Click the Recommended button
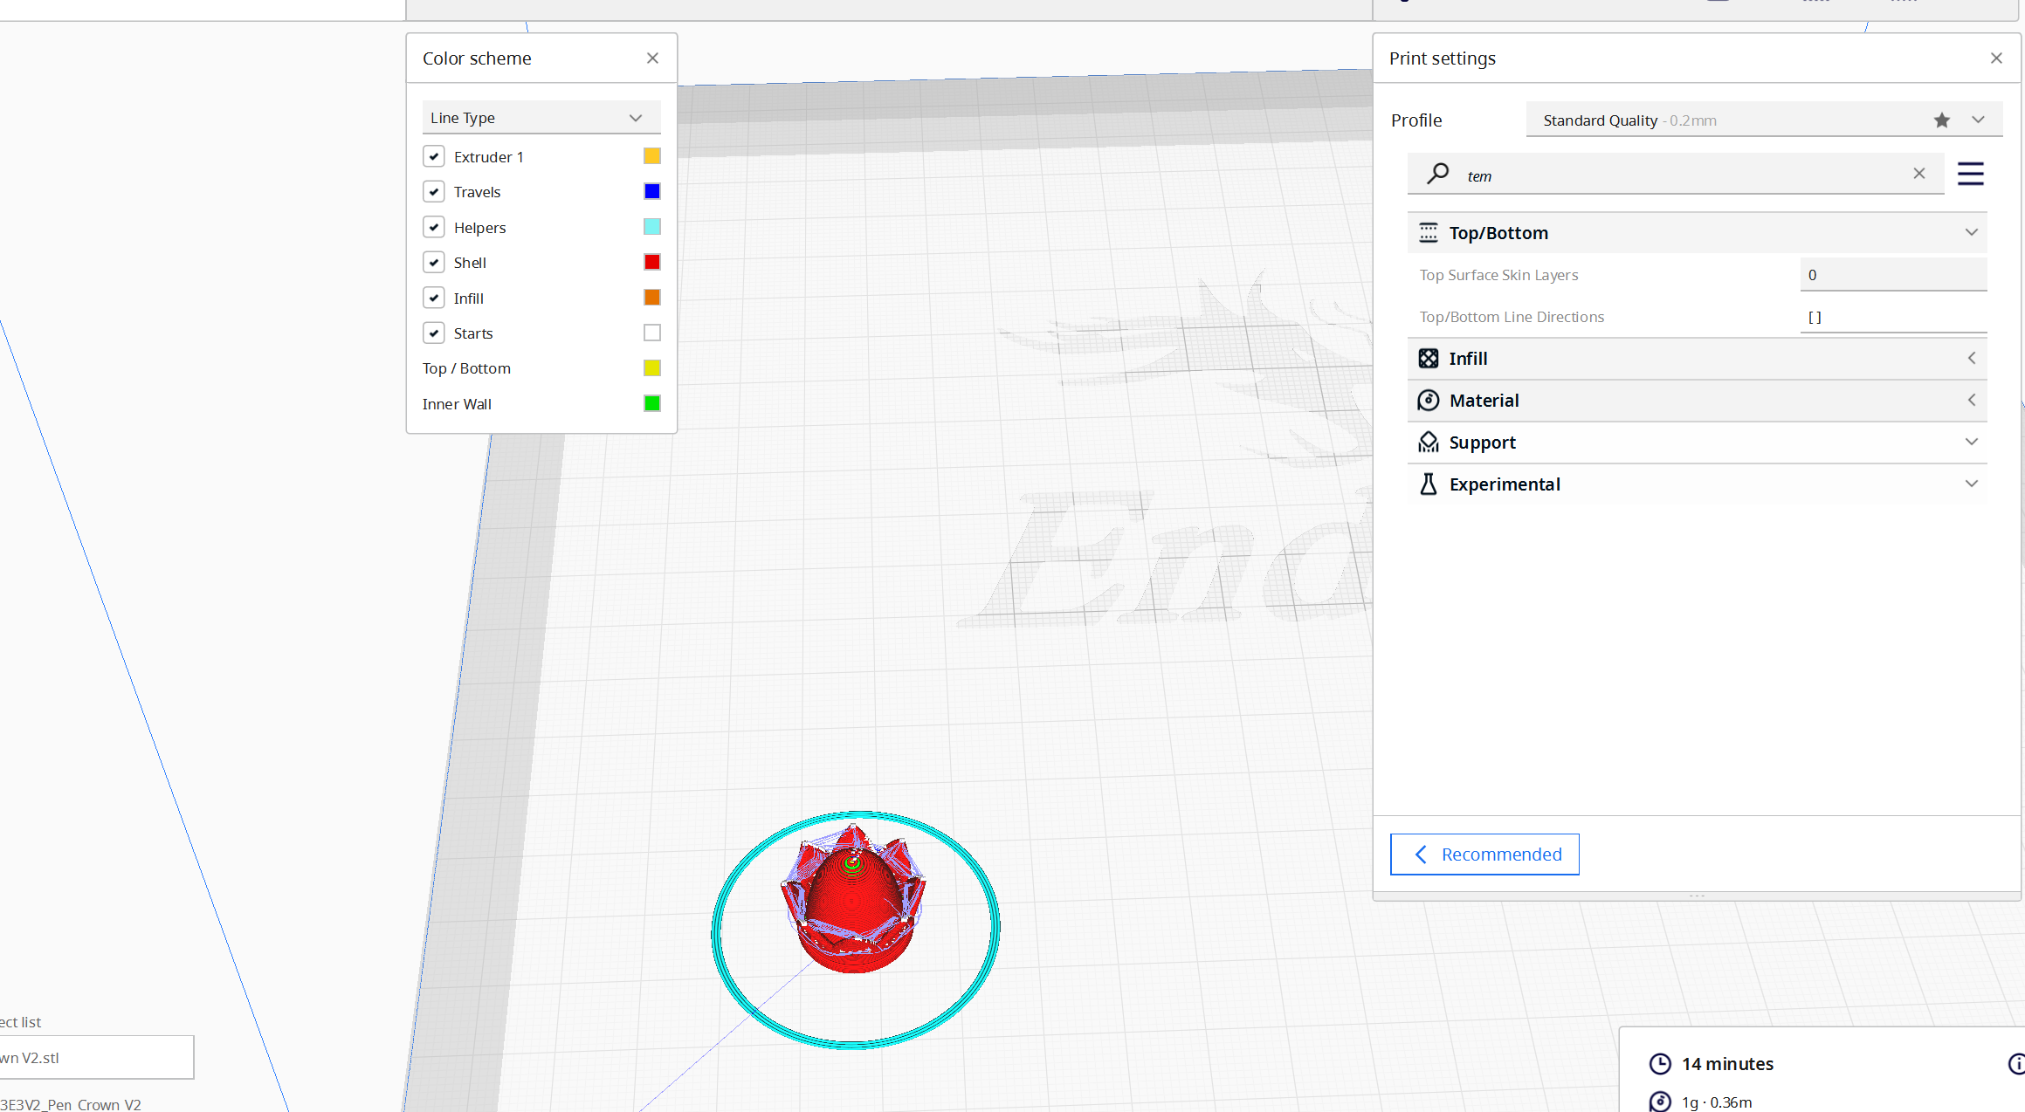The width and height of the screenshot is (2025, 1112). 1484,854
